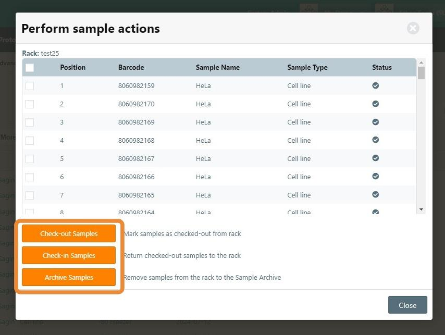Click Cell line type in position 5 row
This screenshot has height=335, width=445.
pos(299,159)
